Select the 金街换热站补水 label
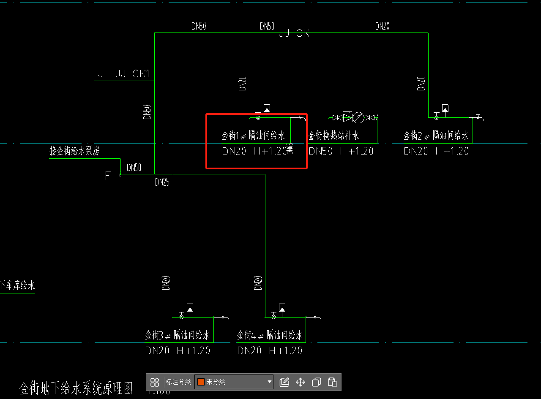541x399 pixels. click(x=333, y=136)
